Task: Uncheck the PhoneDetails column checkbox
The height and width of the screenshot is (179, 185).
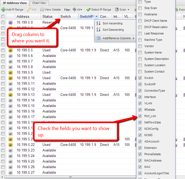Action: pyautogui.click(x=140, y=154)
